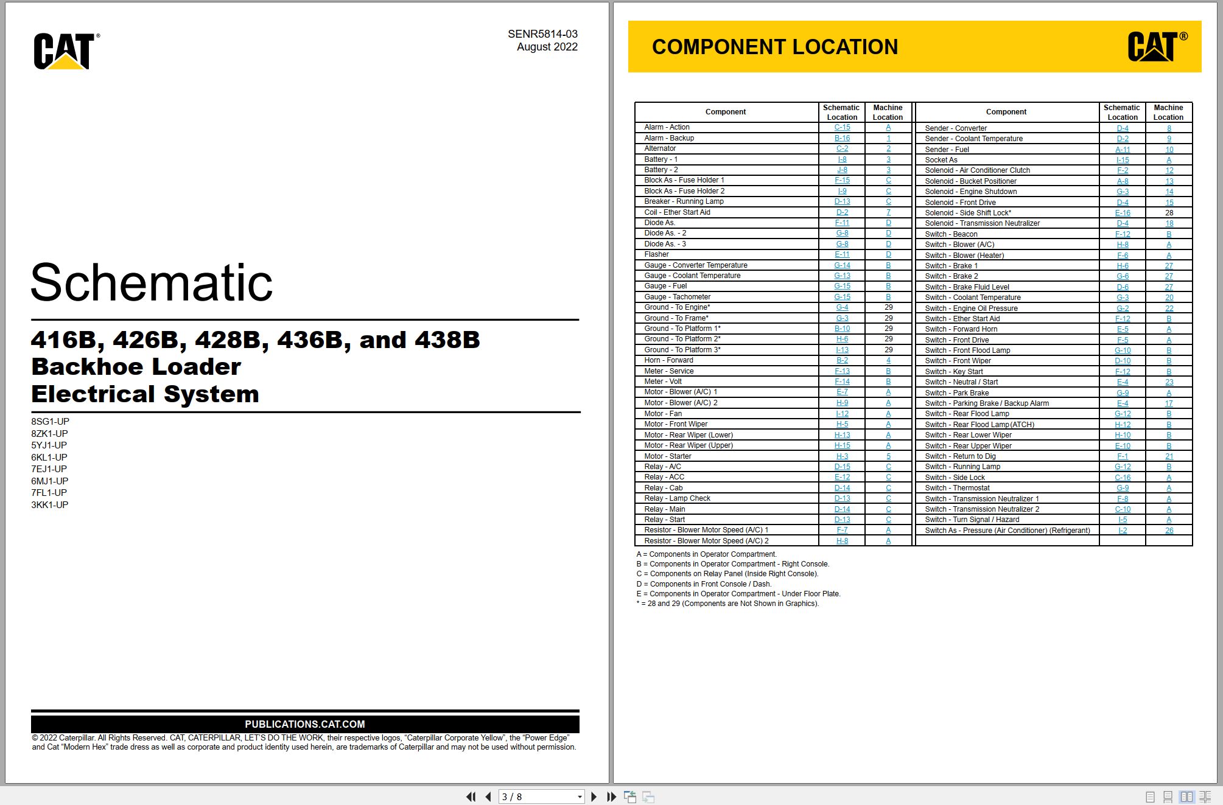Click machine location 17 for Parking Brake / Backup Alarm
The width and height of the screenshot is (1223, 805).
[1169, 403]
